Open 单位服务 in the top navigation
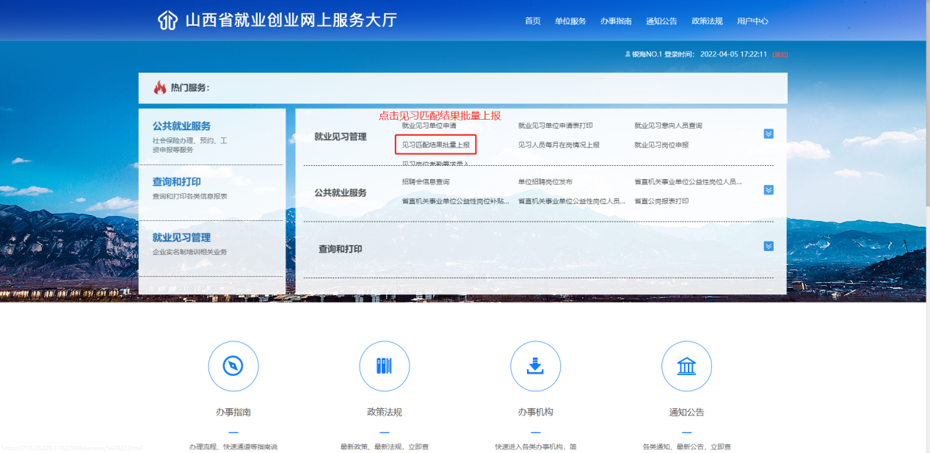930x453 pixels. 570,21
